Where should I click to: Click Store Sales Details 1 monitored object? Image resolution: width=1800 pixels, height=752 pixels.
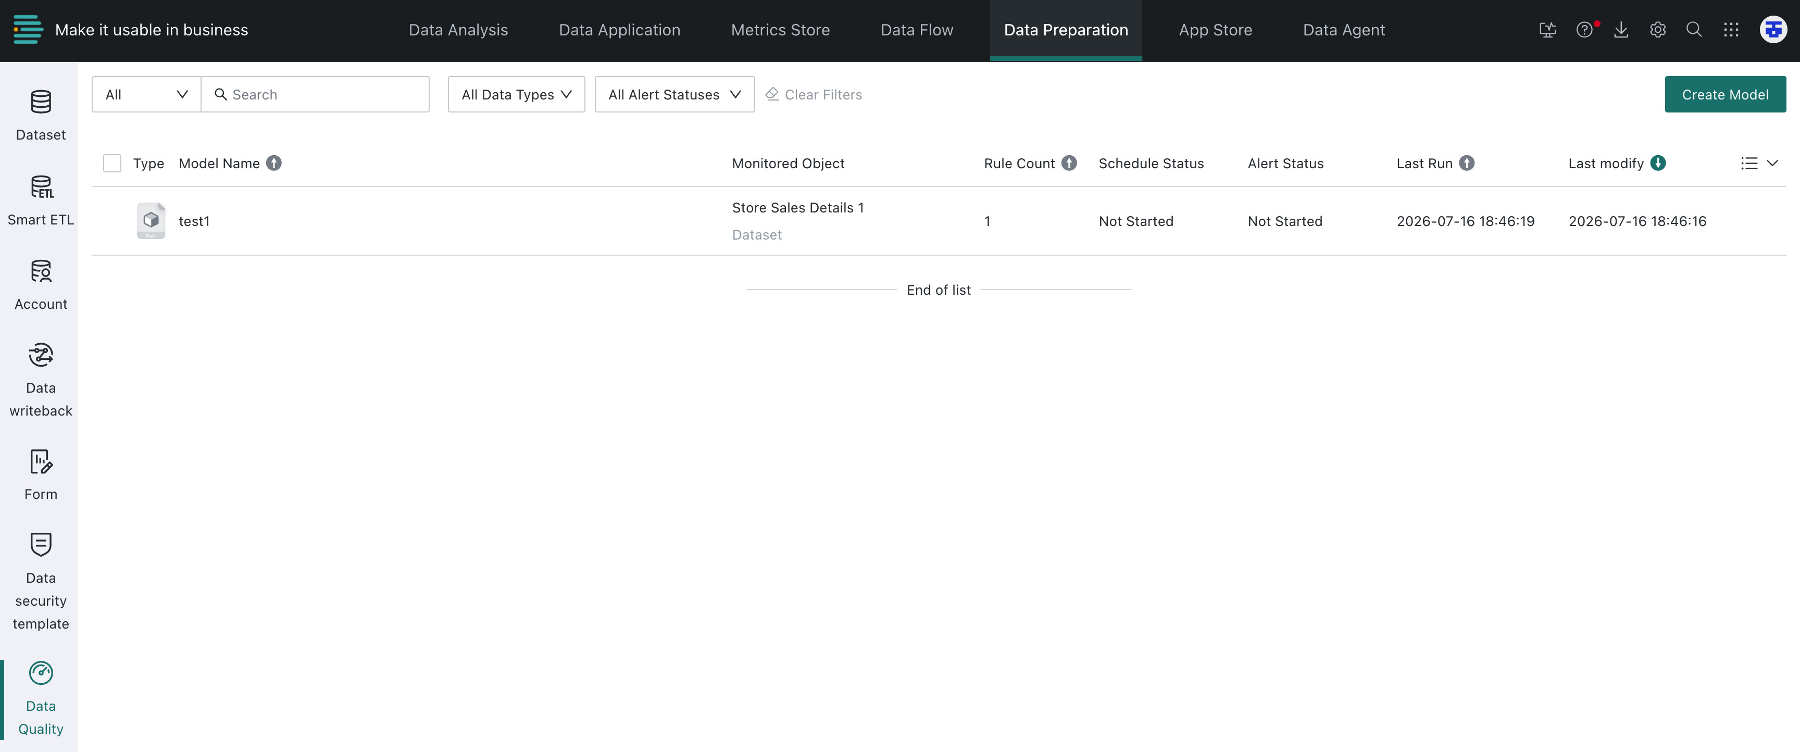[798, 208]
